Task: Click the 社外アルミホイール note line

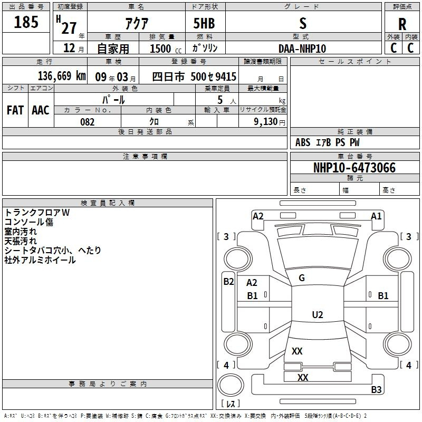Action: [40, 260]
